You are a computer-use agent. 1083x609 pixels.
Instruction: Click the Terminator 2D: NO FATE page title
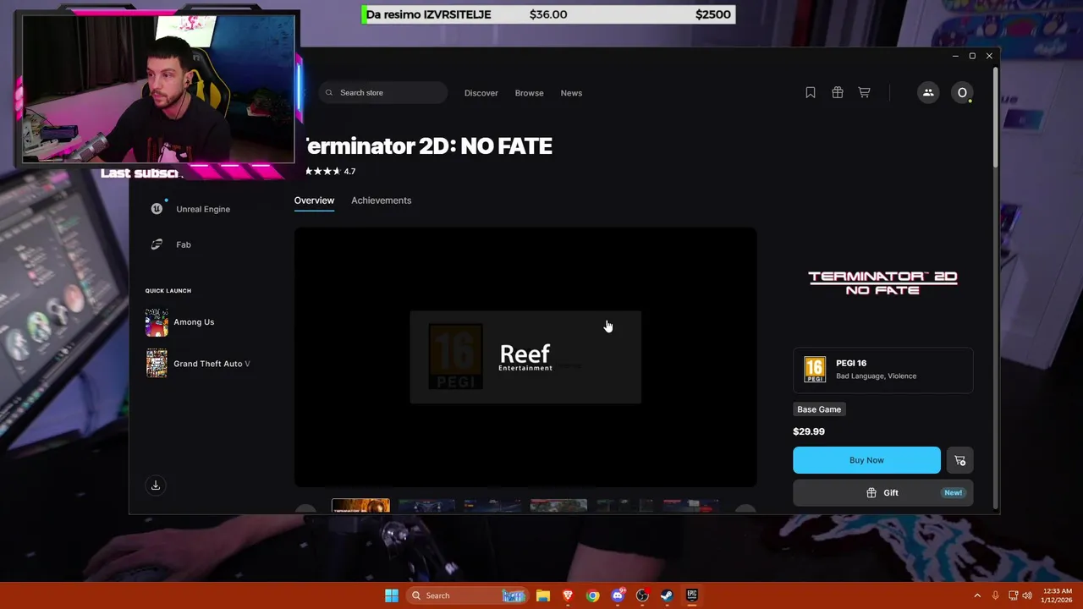coord(428,146)
